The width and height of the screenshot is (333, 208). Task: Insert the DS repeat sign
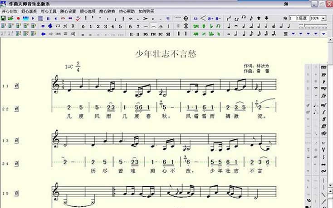tap(146, 34)
